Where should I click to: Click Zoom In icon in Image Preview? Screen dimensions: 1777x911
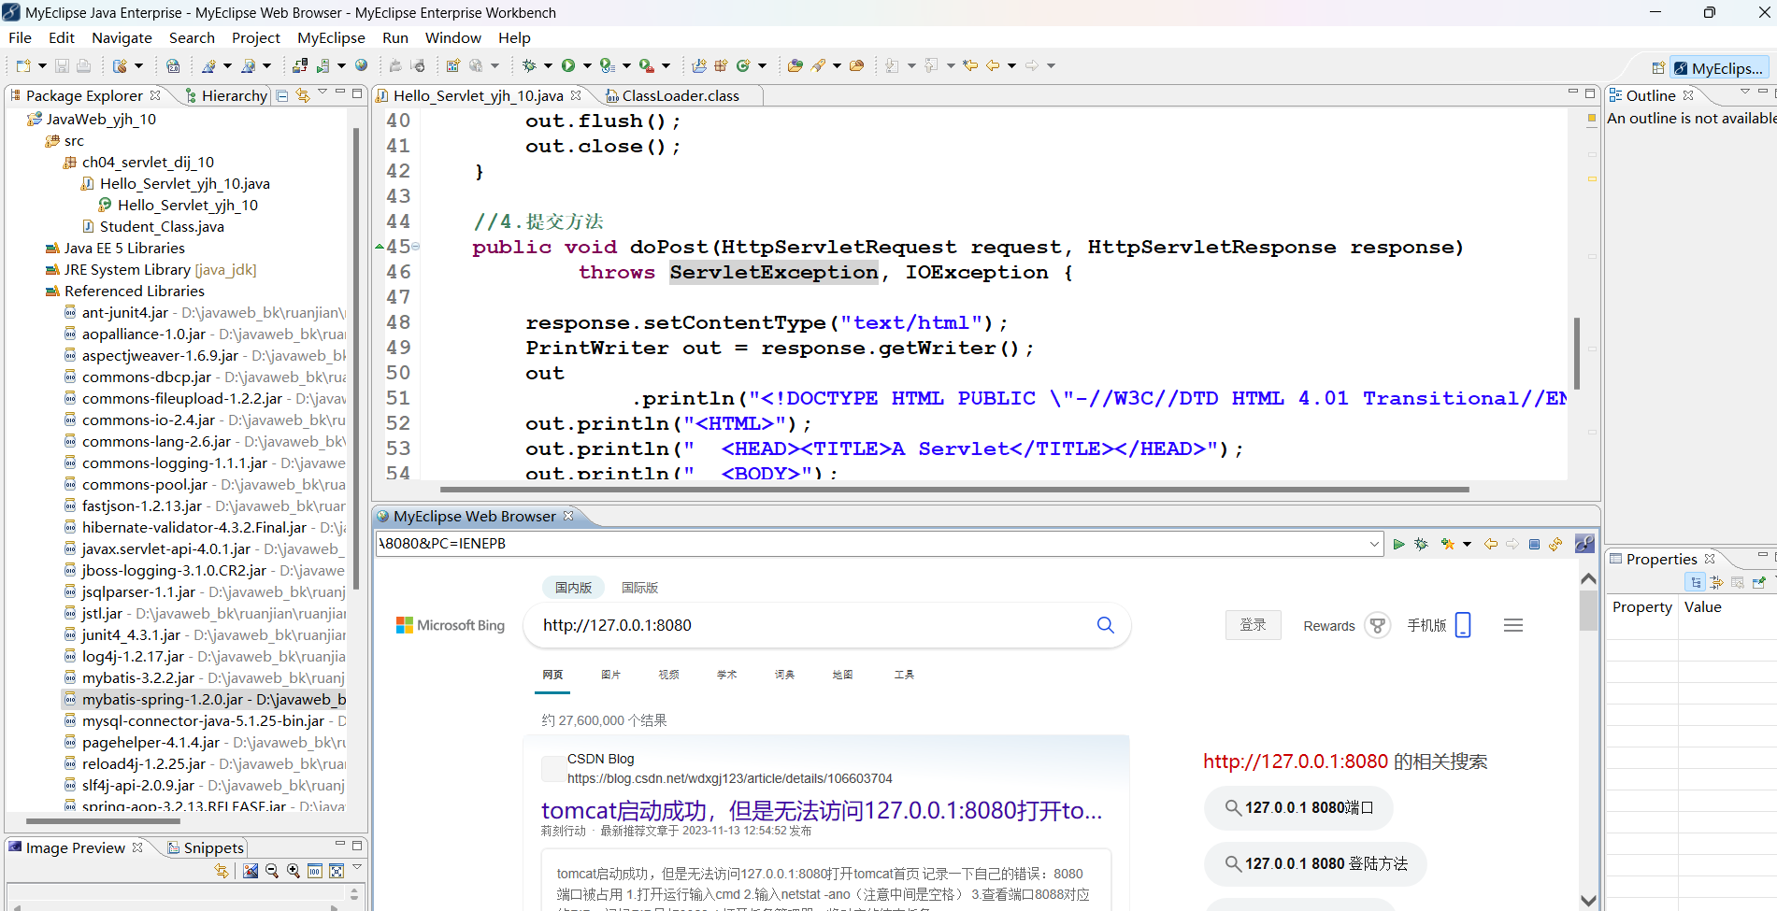(x=294, y=871)
